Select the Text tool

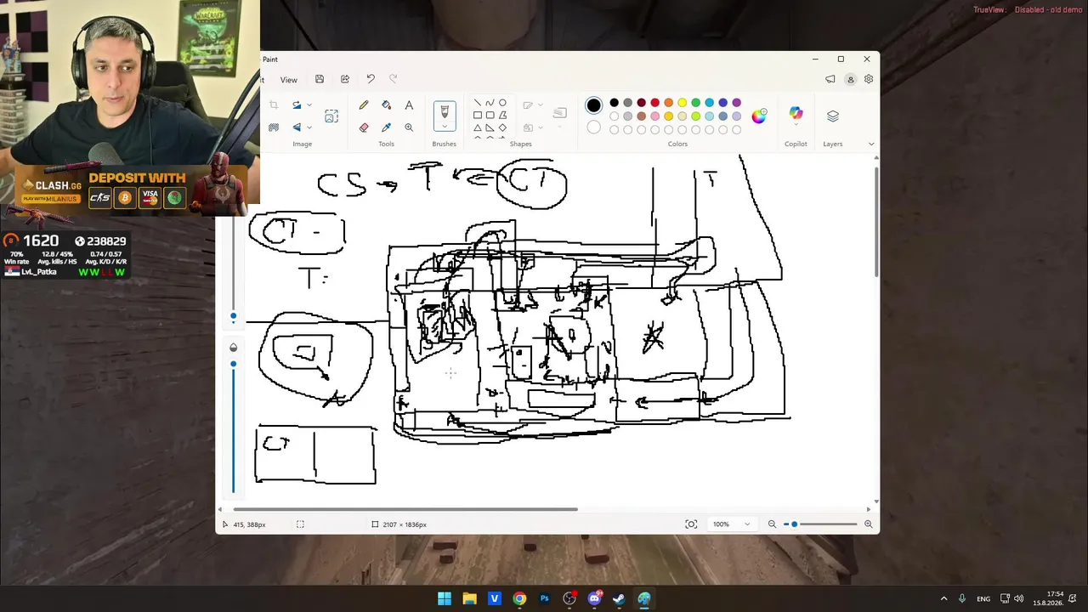[x=409, y=105]
